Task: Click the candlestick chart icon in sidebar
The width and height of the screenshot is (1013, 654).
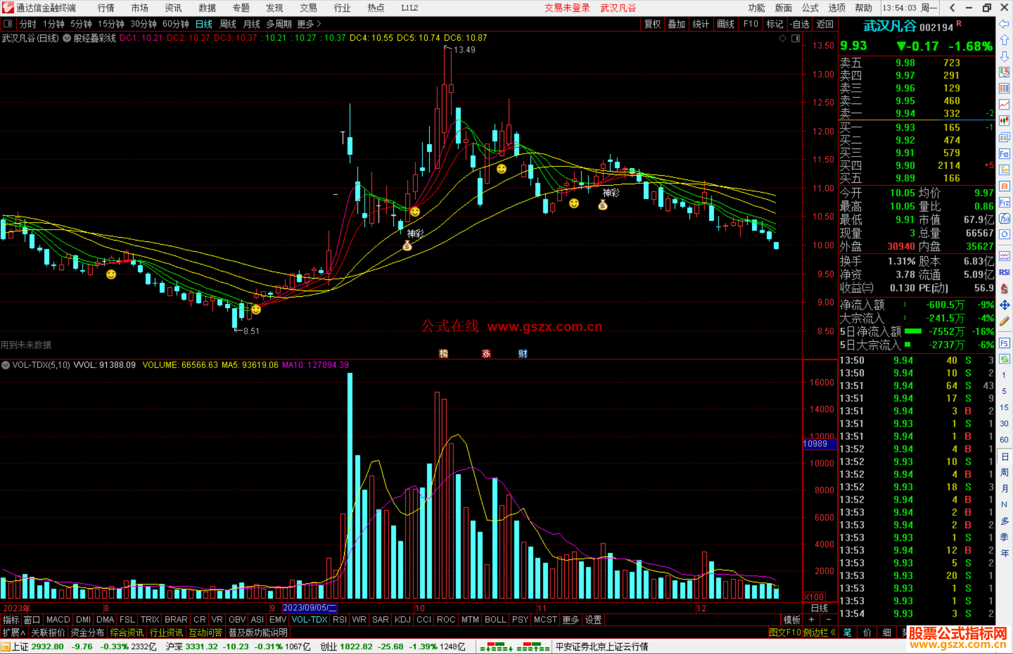Action: (1004, 120)
